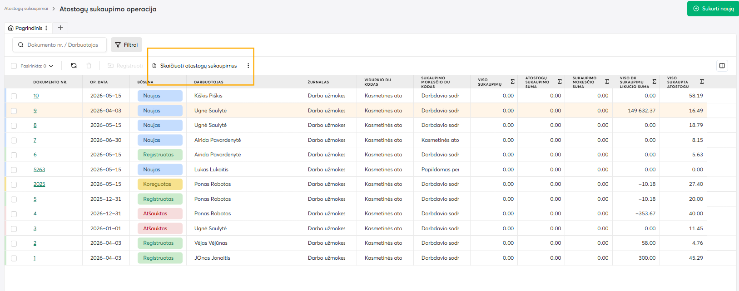Click value 300.00
739x291 pixels.
647,258
